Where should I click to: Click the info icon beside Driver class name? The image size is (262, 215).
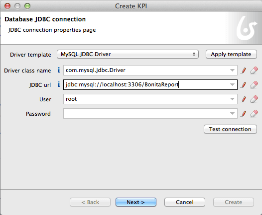click(59, 70)
